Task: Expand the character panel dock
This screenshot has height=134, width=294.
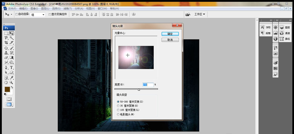Action: click(x=271, y=20)
